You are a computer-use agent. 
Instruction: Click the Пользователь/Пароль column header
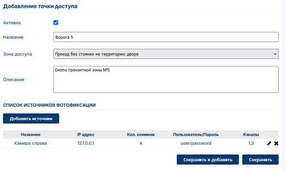coord(196,135)
